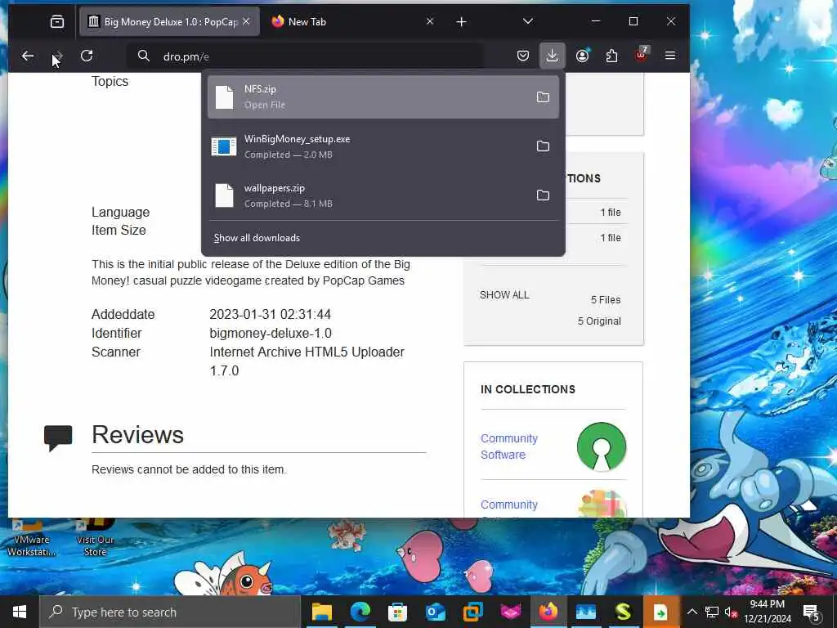837x628 pixels.
Task: Open Microsoft Store from the taskbar
Action: point(398,612)
